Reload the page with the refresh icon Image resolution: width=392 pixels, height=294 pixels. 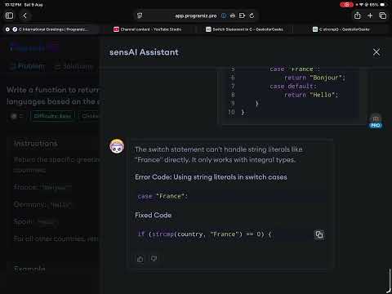coord(252,16)
